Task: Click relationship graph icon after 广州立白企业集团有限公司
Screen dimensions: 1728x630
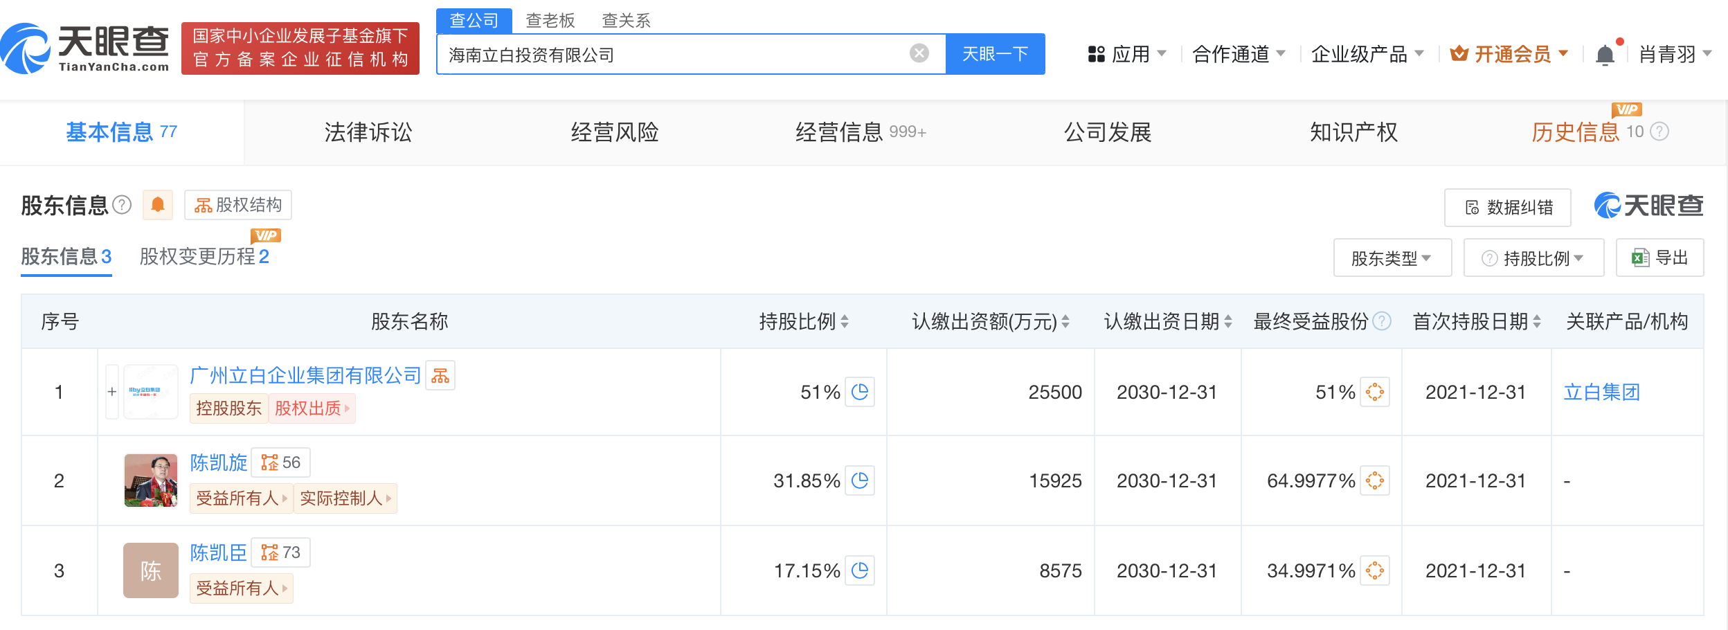Action: pyautogui.click(x=442, y=375)
